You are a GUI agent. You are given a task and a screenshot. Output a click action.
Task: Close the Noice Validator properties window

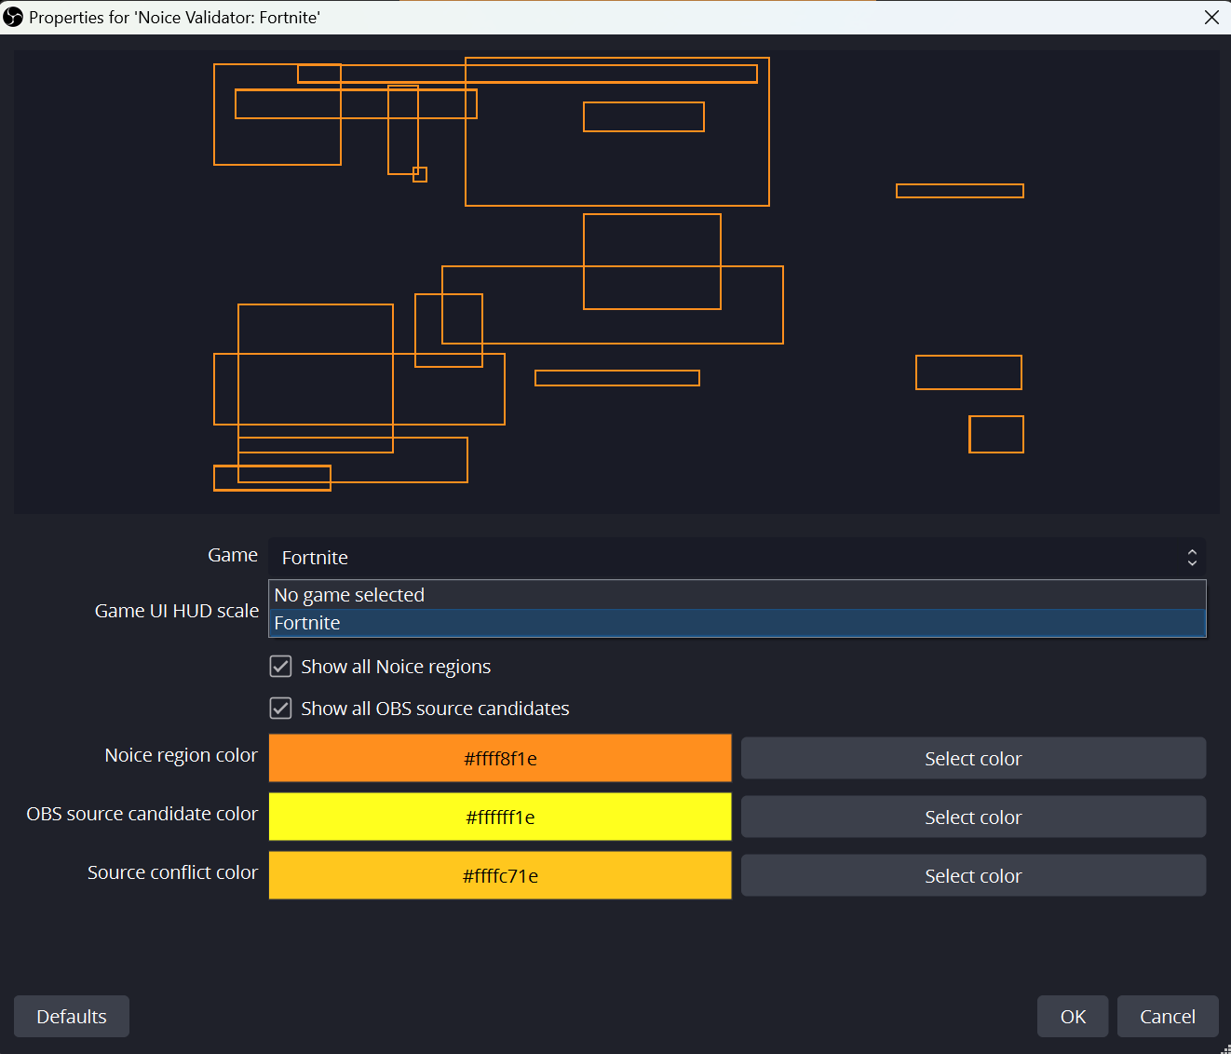coord(1211,17)
